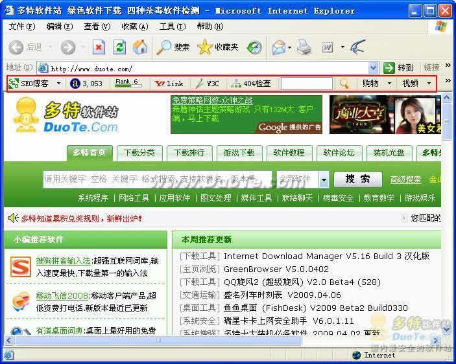Click the Edit with Word icon
Image resolution: width=456 pixels, height=364 pixels.
328,47
